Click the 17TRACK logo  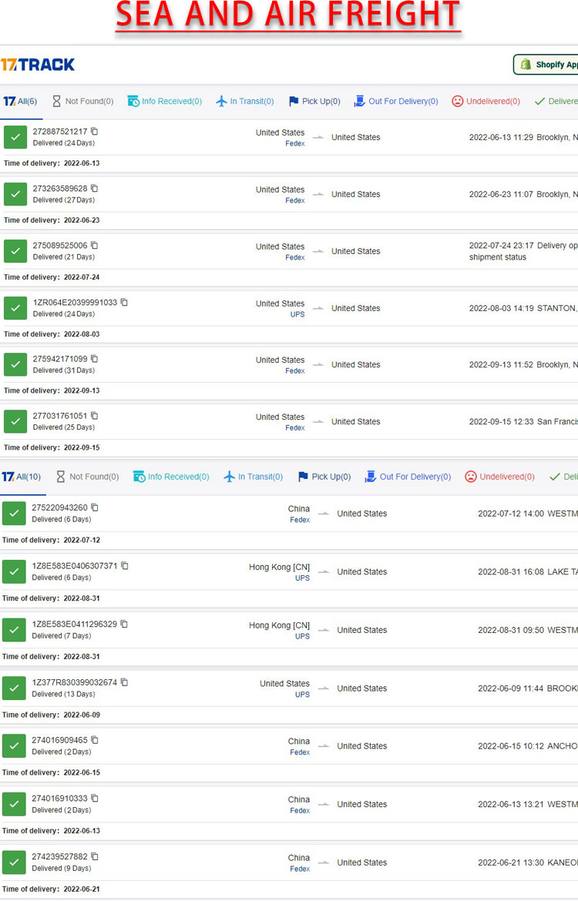[x=38, y=65]
